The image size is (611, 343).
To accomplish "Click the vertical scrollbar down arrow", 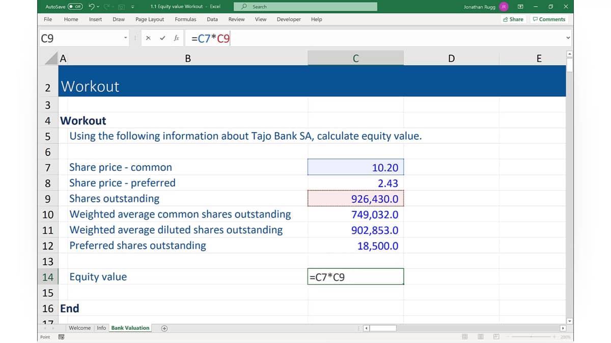I will (x=570, y=321).
